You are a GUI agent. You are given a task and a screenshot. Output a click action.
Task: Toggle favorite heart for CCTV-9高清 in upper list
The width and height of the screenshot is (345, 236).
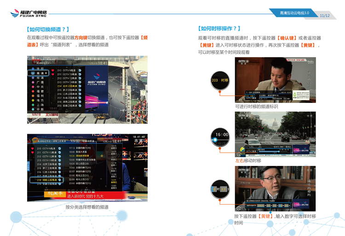pyautogui.click(x=52, y=71)
